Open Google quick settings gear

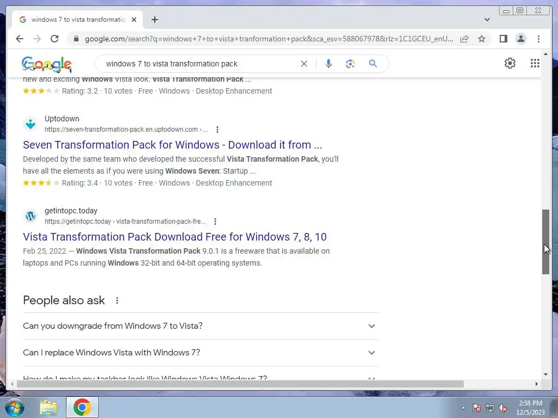510,63
